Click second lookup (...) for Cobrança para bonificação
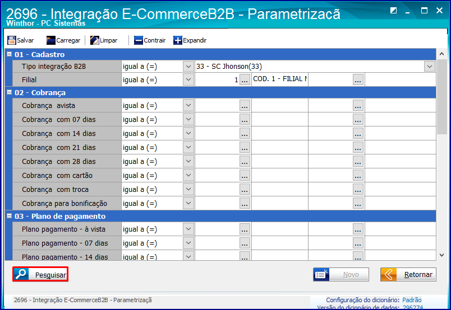Screen dimensions: 451x310 pos(358,204)
